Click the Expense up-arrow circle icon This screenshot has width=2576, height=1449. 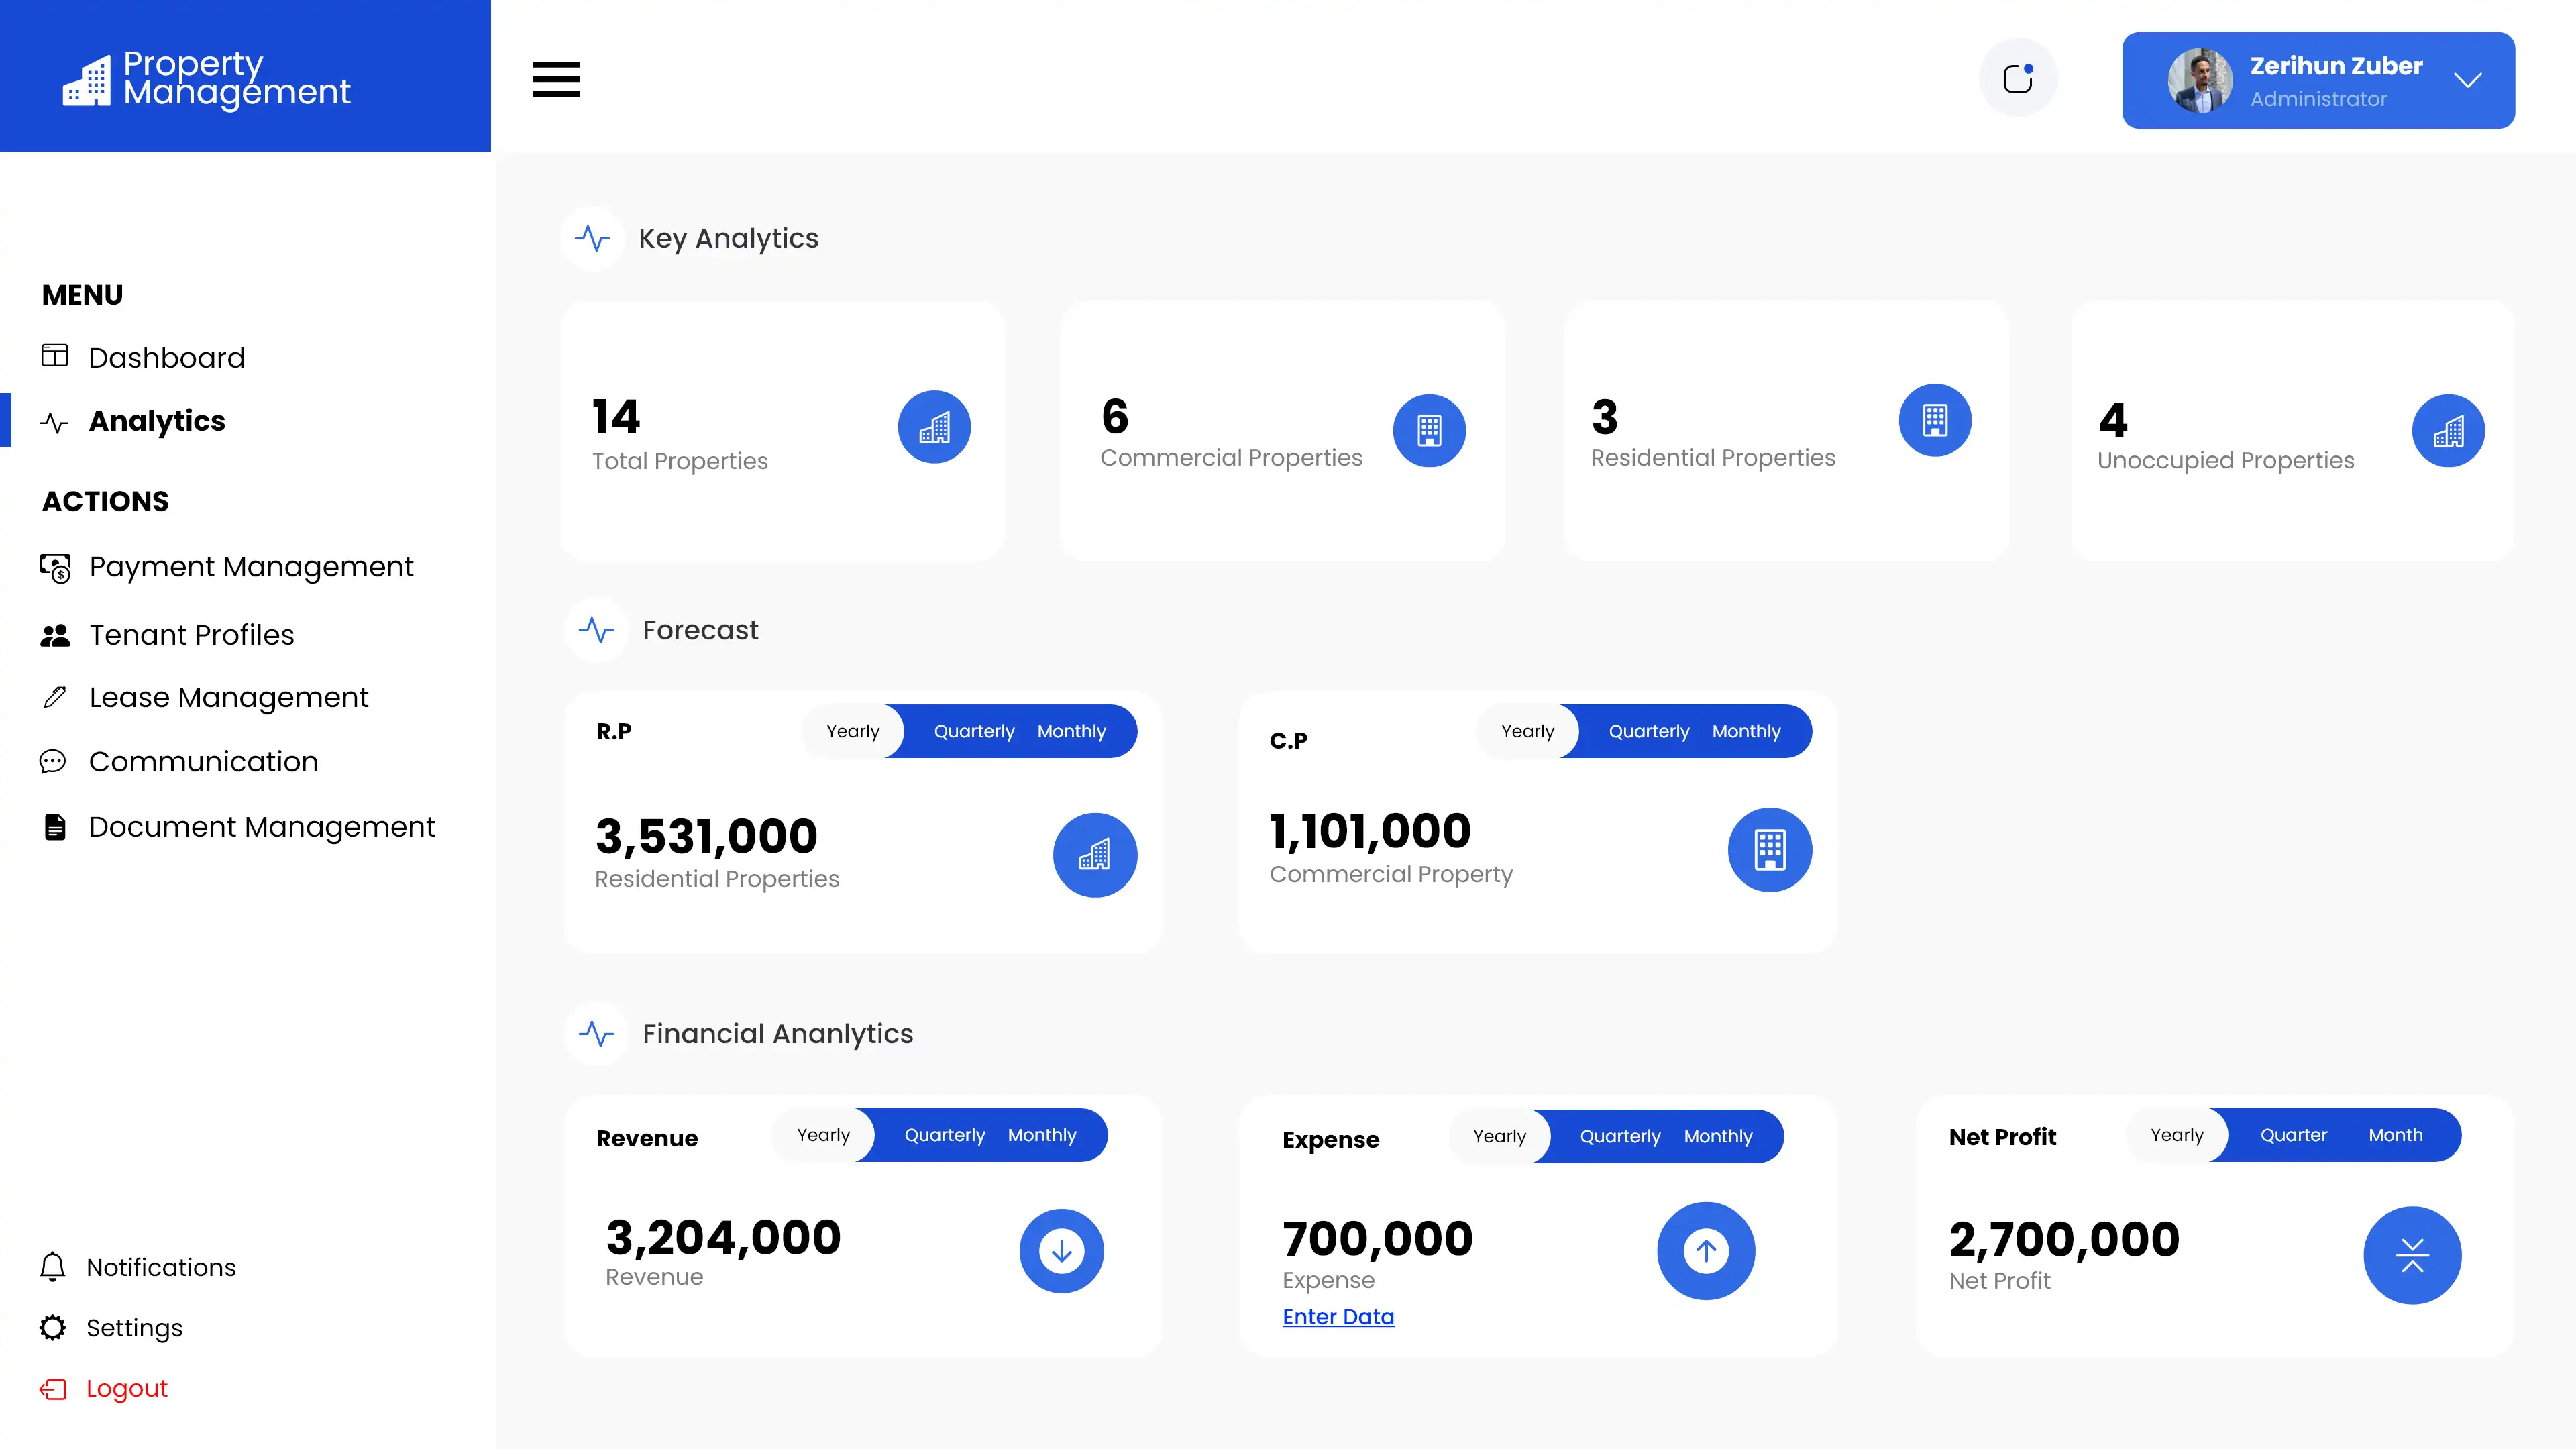(x=1705, y=1250)
